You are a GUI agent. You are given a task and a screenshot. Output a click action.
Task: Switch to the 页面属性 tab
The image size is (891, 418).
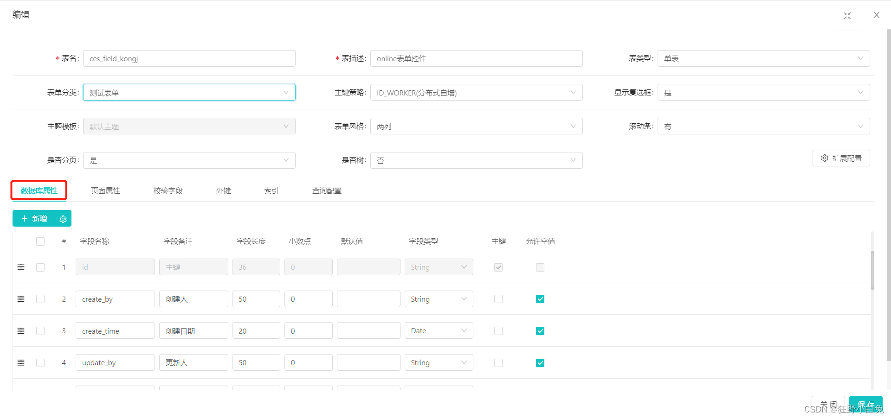tap(105, 190)
